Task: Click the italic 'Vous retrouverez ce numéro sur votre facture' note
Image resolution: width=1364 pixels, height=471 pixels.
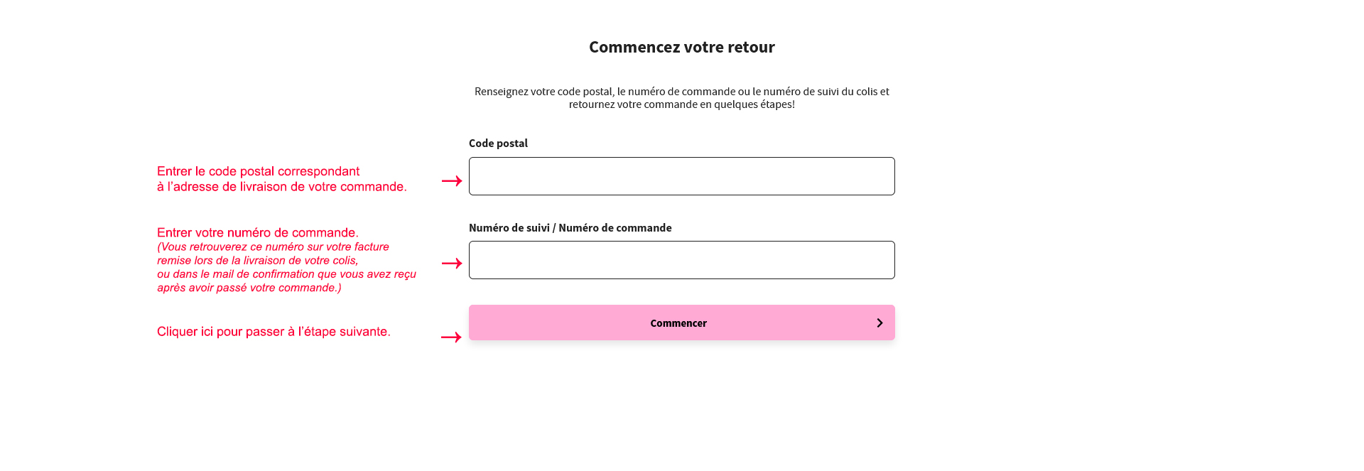Action: pyautogui.click(x=274, y=247)
